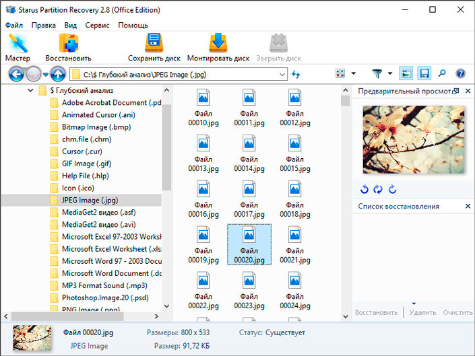
Task: Close the Предварительный просмотр panel
Action: [x=468, y=91]
